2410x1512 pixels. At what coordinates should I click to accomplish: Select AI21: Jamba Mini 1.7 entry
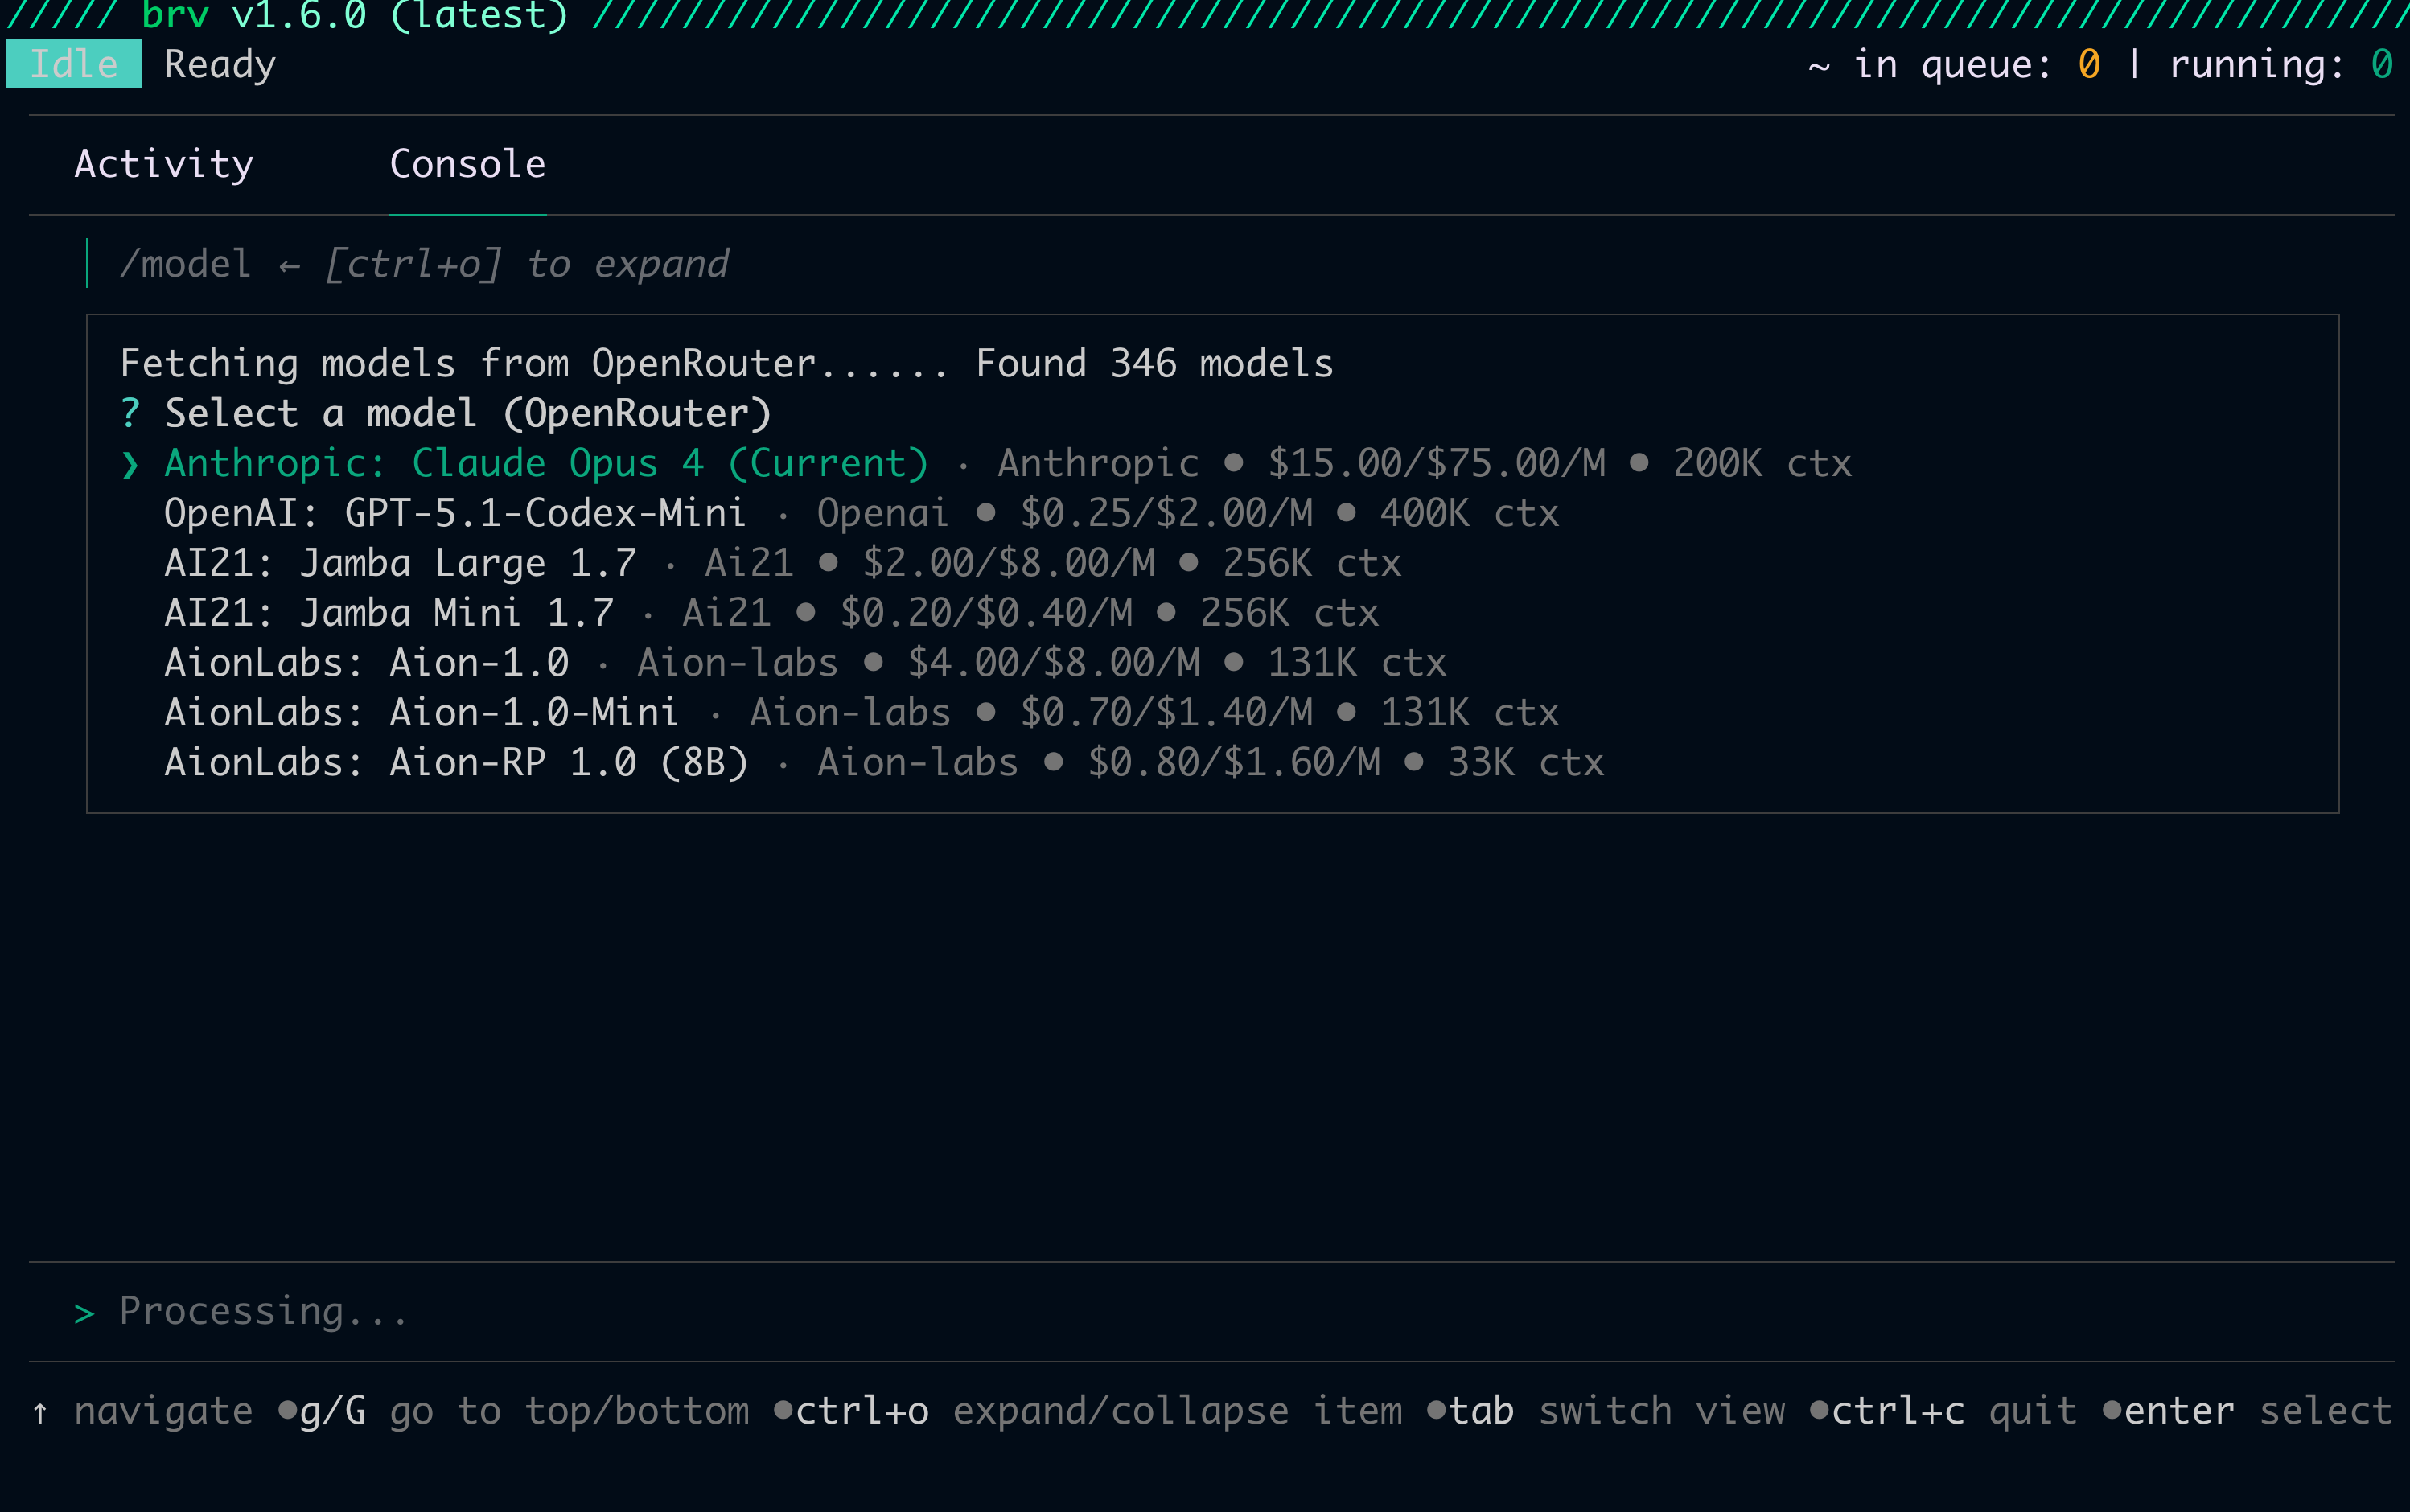(x=389, y=613)
